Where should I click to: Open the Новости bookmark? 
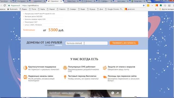pos(61,9)
